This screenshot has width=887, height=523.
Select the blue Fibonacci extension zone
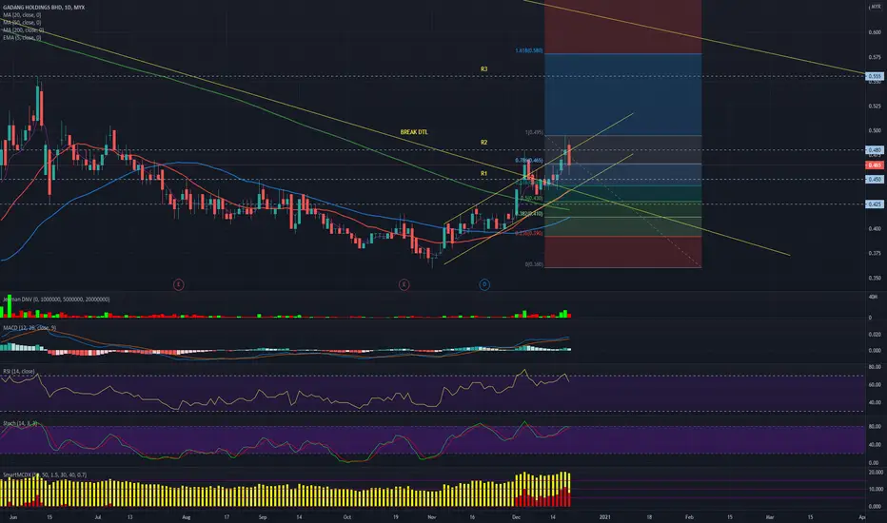point(622,94)
